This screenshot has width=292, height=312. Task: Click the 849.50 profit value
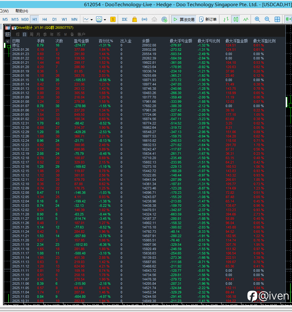[x=79, y=115]
